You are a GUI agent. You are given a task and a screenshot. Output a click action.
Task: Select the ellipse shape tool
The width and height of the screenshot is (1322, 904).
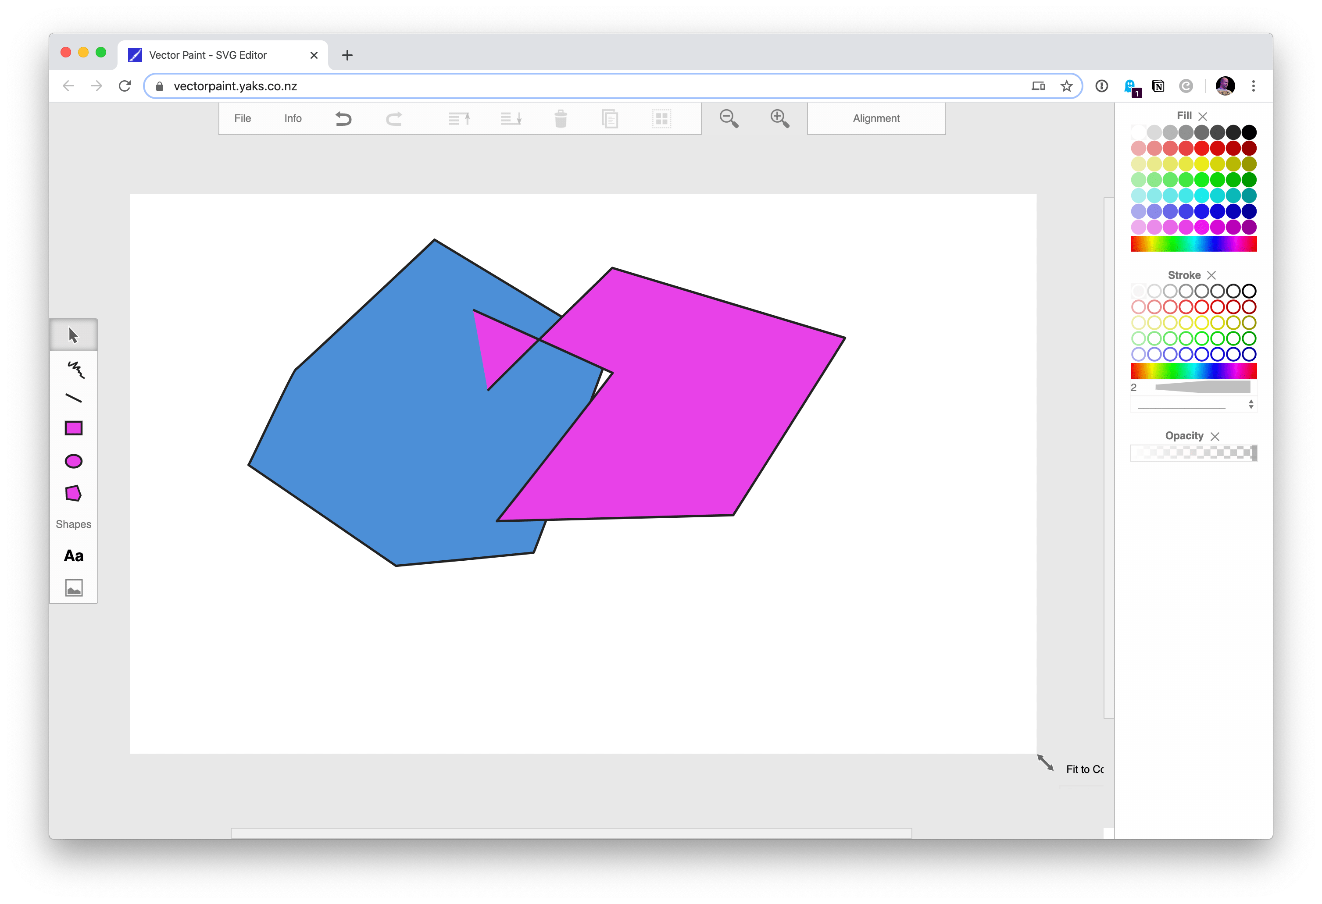[x=74, y=461]
